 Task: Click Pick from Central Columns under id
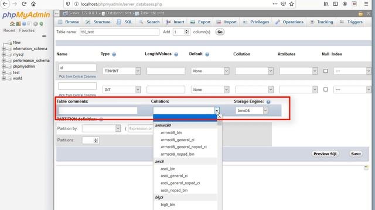(77, 76)
